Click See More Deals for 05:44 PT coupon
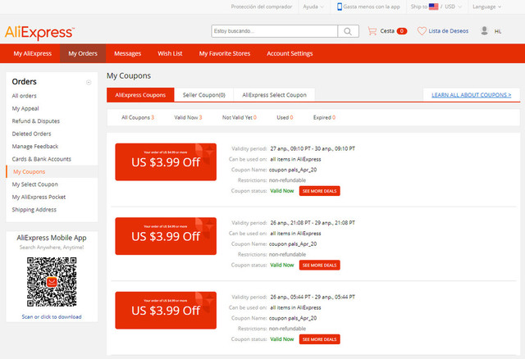 pyautogui.click(x=319, y=339)
